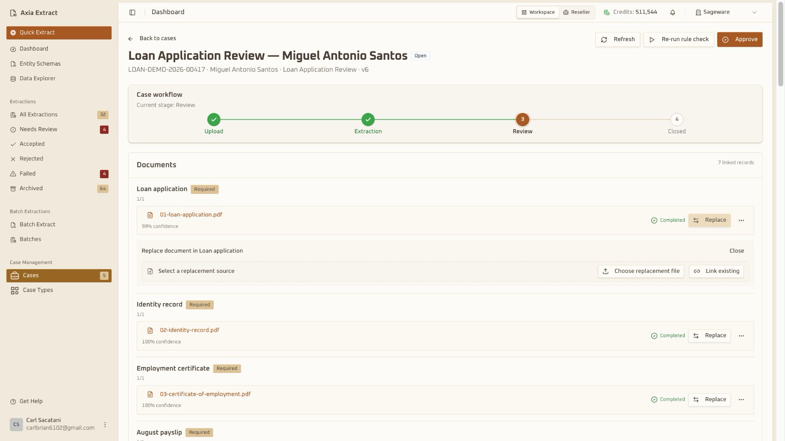Switch to Workspace view

(x=538, y=12)
